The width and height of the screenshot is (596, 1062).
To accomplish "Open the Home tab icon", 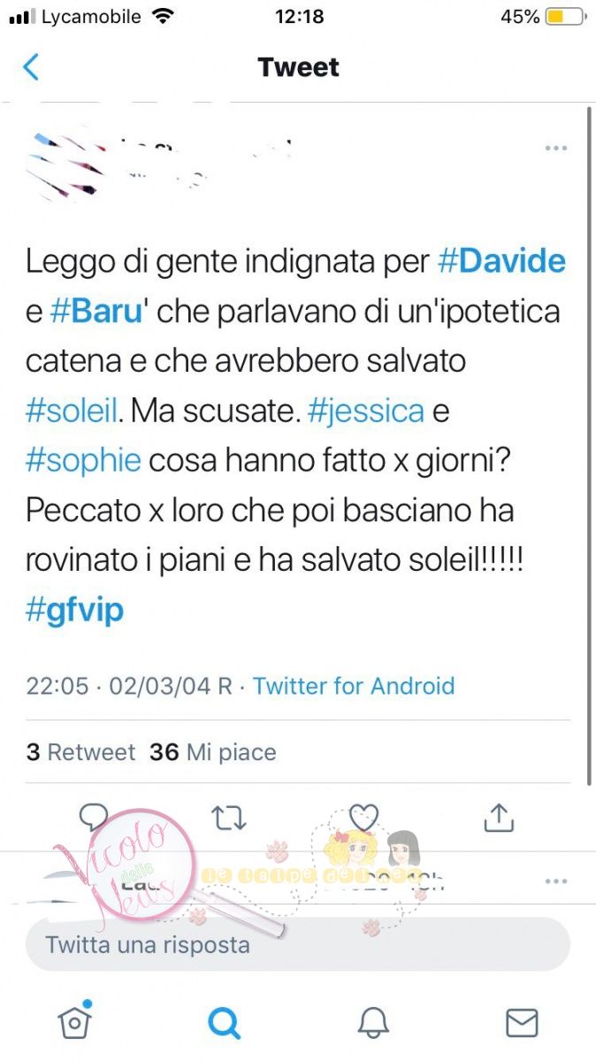I will tap(74, 1020).
